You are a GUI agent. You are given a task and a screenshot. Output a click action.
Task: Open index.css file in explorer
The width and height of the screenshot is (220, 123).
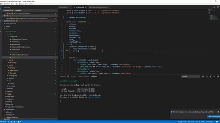point(10,99)
